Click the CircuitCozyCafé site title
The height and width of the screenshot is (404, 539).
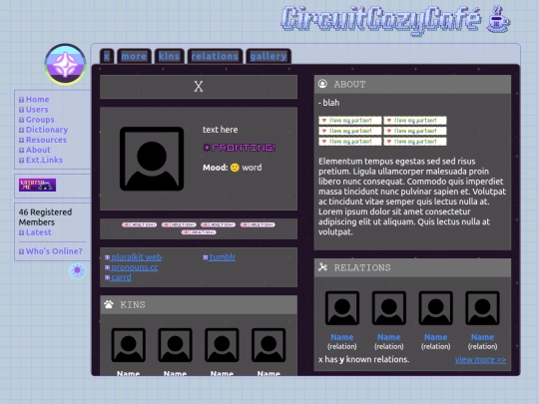(x=381, y=20)
